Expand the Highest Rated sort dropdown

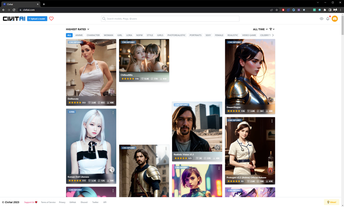[x=78, y=29]
